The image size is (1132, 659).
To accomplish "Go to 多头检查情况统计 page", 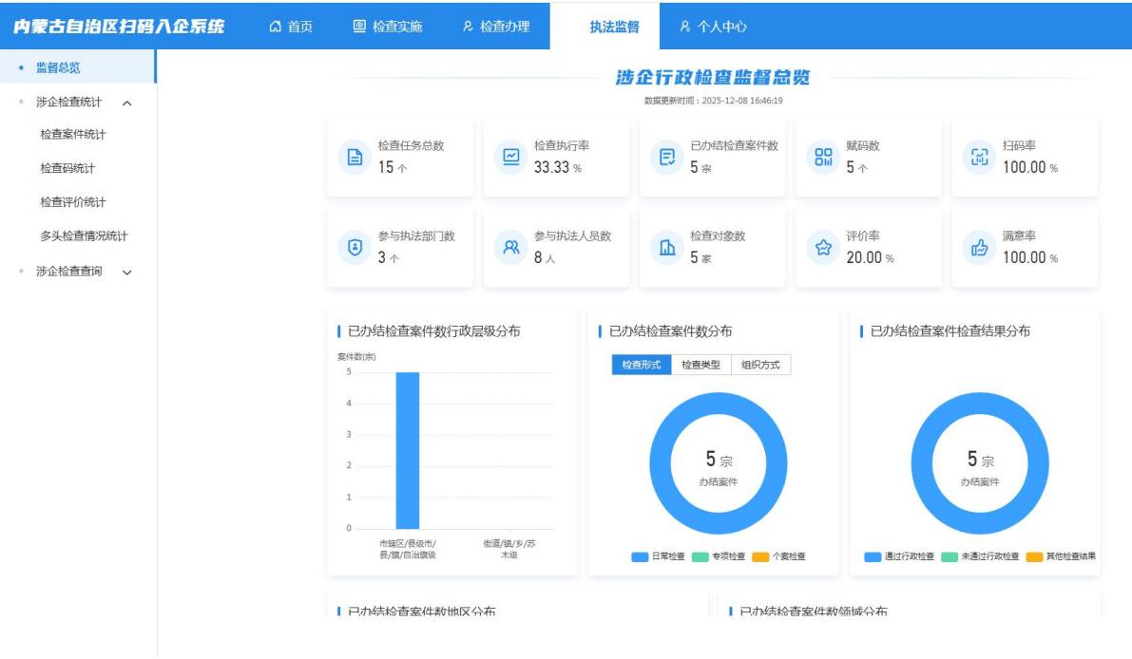I will pos(84,236).
